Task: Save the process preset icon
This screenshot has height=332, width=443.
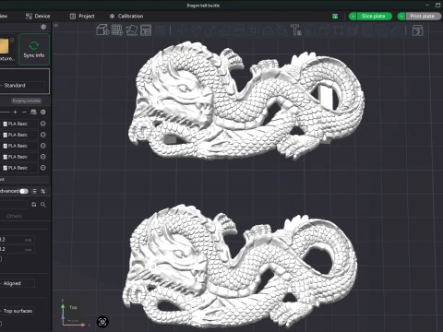Action: (34, 205)
